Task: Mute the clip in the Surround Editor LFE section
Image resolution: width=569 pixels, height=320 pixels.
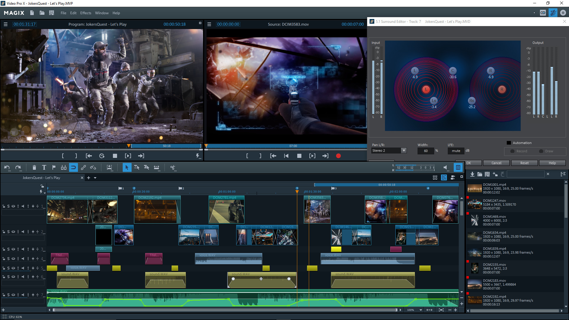Action: tap(456, 151)
